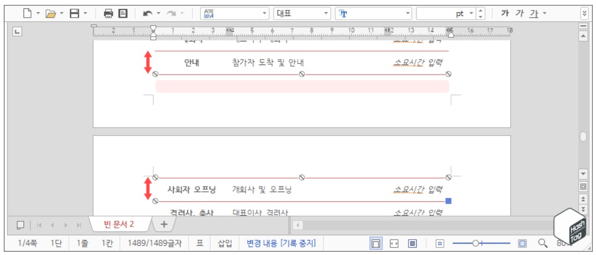
Task: Go to the next document tab
Action: pos(66,225)
